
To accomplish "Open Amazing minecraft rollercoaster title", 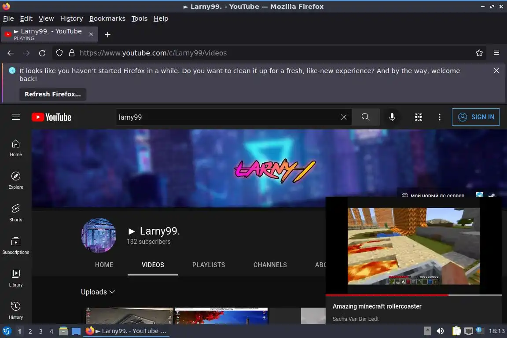I will 377,306.
